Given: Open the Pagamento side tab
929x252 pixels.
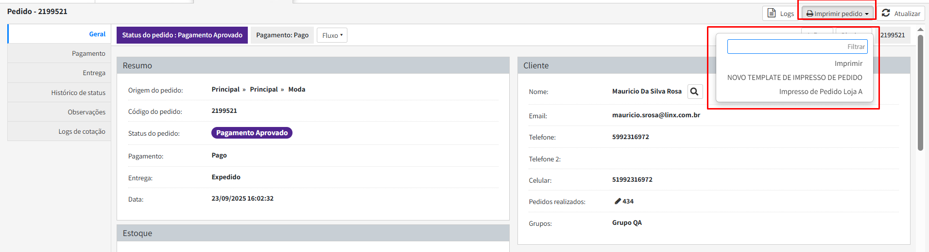Looking at the screenshot, I should click(88, 53).
